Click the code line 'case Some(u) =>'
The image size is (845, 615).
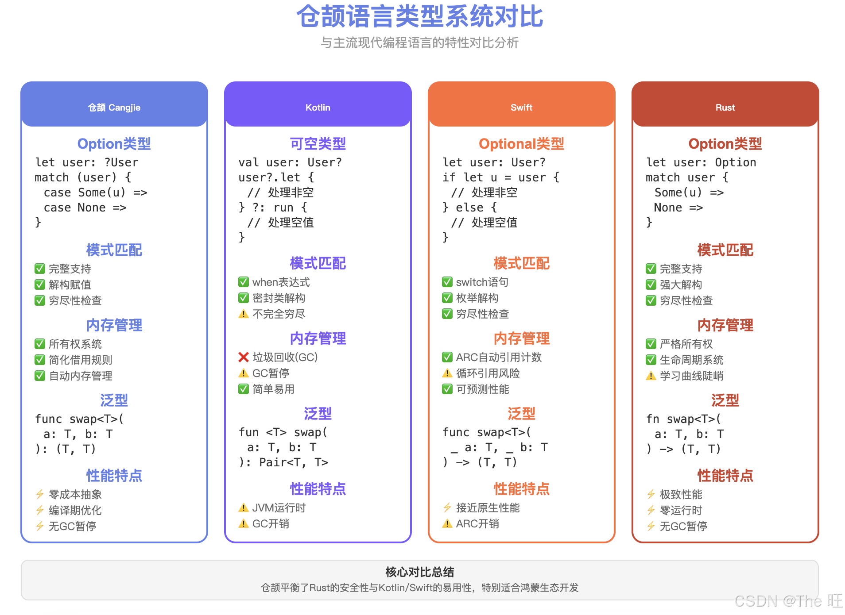(x=96, y=192)
